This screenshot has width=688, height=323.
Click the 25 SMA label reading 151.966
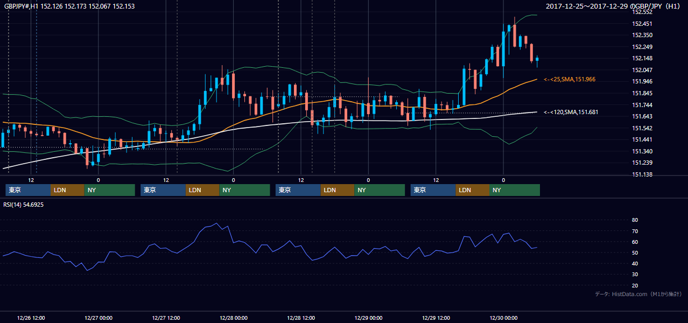click(570, 79)
